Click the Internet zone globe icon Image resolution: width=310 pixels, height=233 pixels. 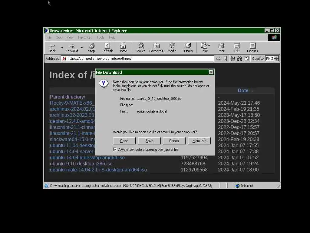(x=237, y=186)
